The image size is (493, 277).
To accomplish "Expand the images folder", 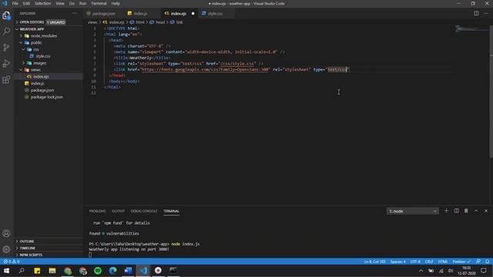I will 39,63.
